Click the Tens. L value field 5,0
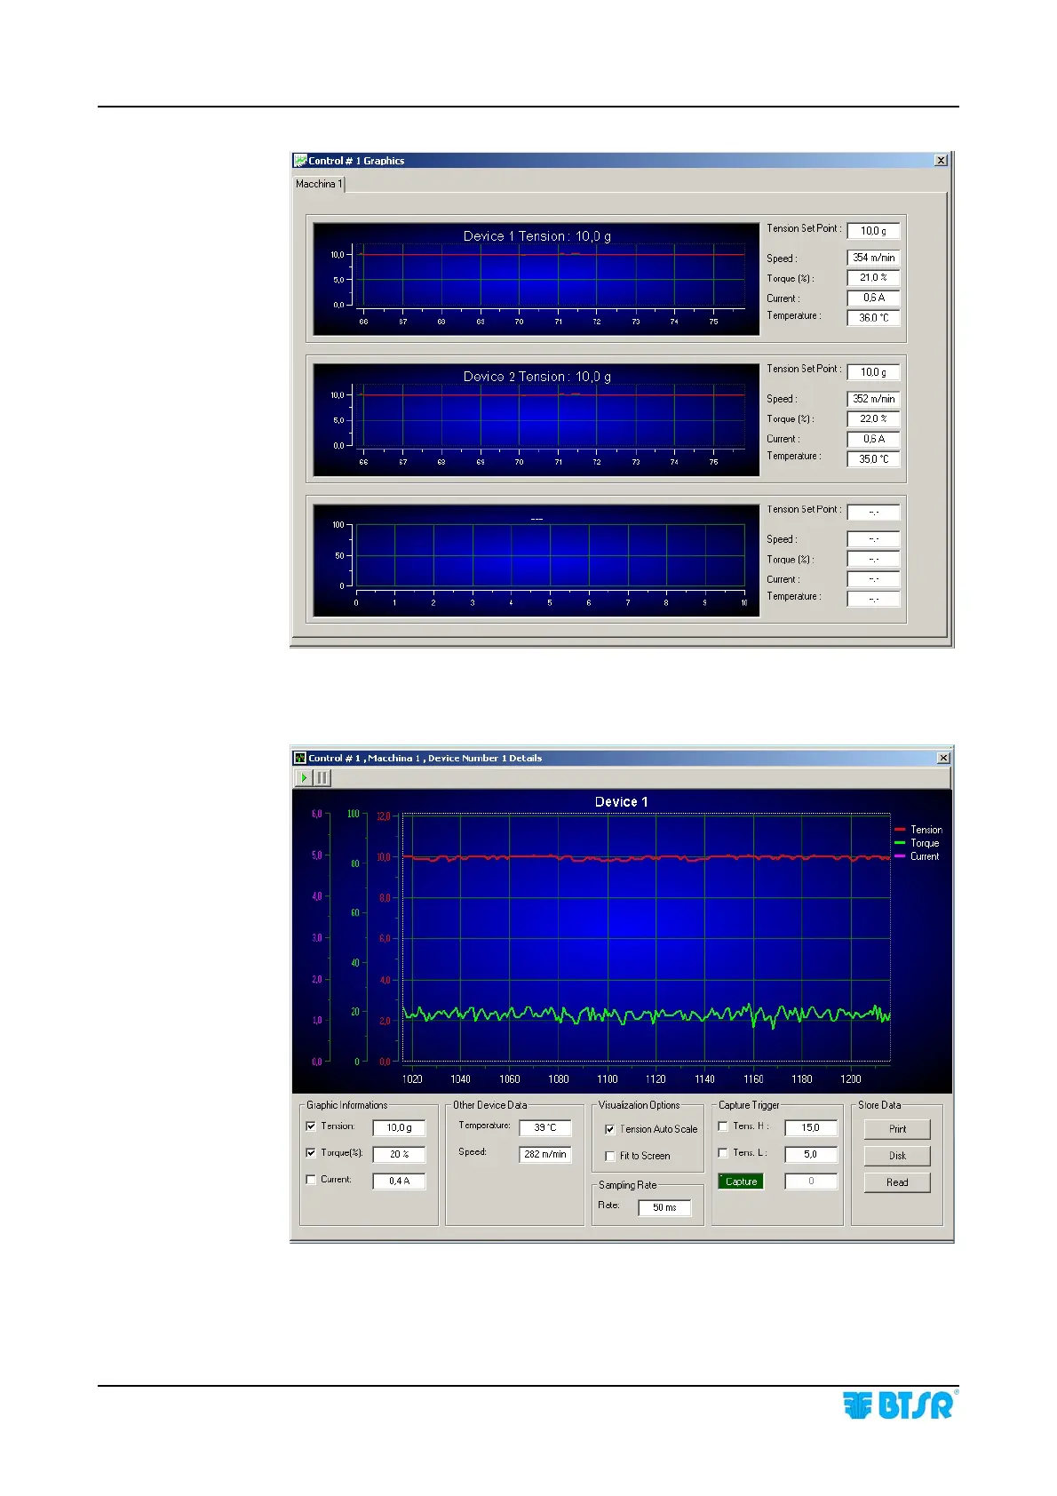Viewport: 1057px width, 1496px height. pos(811,1154)
